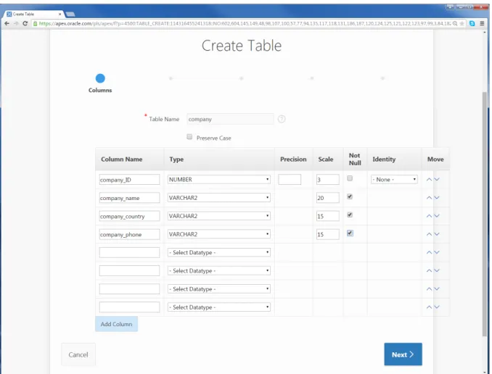This screenshot has height=374, width=492.
Task: Click company_country column name field
Action: [129, 216]
